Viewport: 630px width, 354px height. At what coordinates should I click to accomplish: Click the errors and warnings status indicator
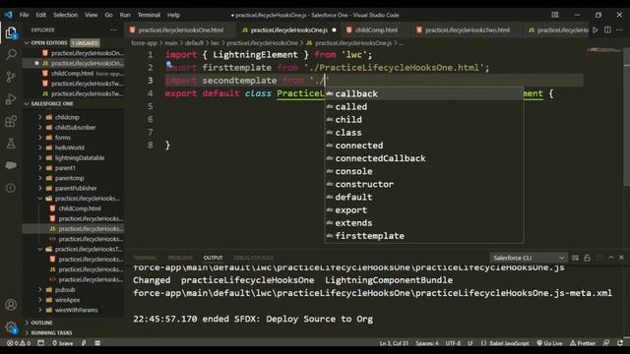click(x=19, y=343)
